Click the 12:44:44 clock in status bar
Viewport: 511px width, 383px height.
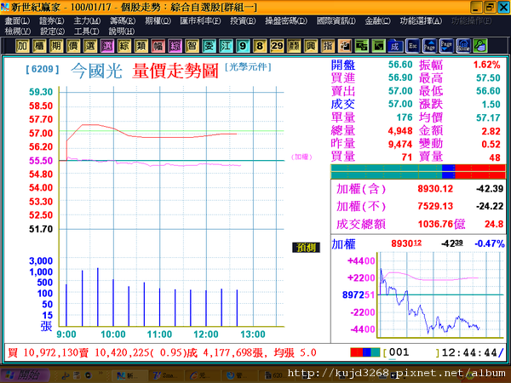click(x=469, y=352)
